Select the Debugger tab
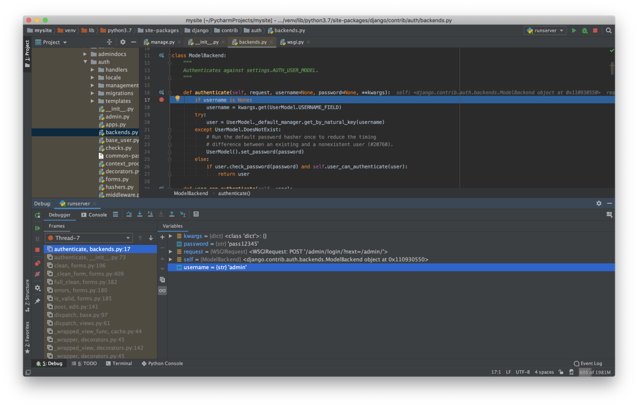The image size is (638, 407). click(60, 215)
